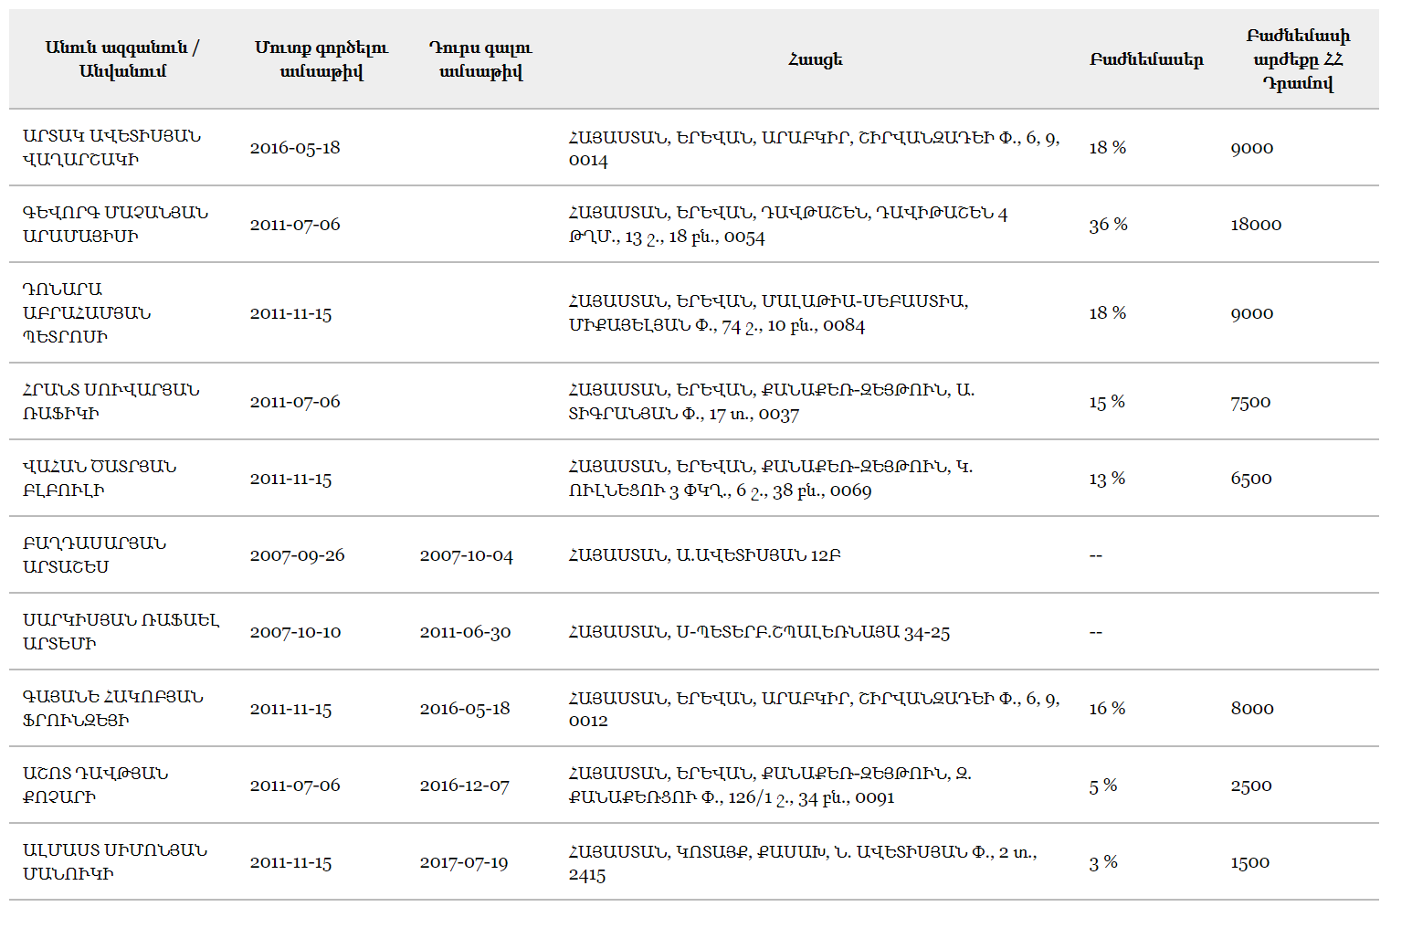Click the share value in drams header

pos(1298,59)
